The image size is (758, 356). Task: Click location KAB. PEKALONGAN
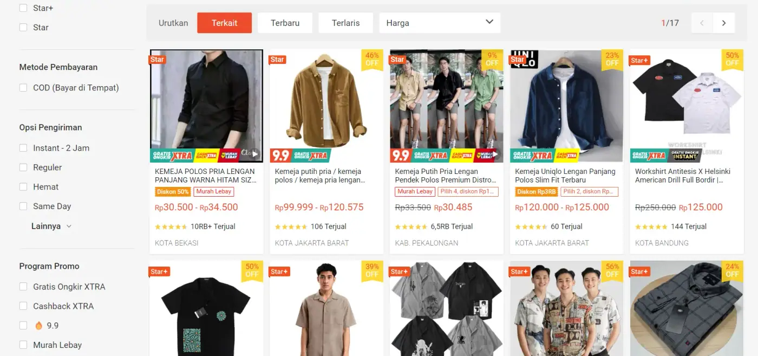427,243
